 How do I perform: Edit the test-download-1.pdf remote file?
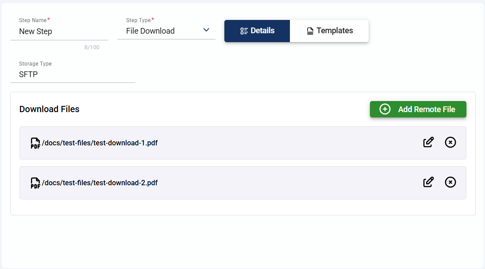[428, 142]
